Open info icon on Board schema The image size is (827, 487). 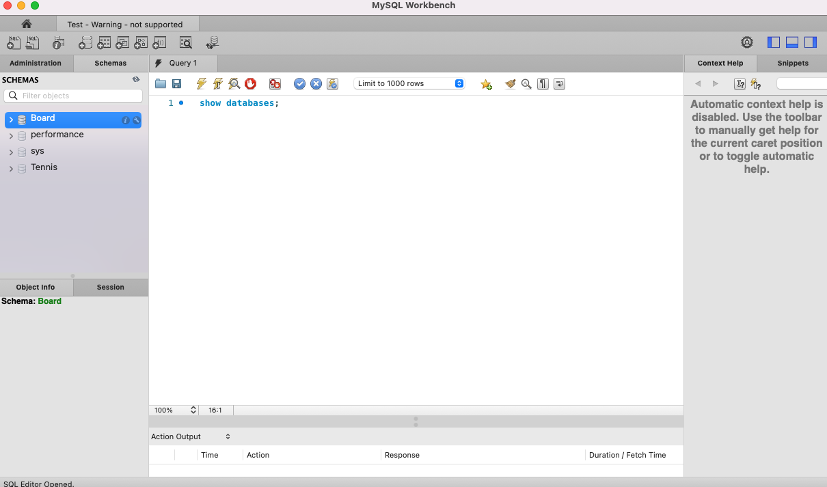click(126, 120)
